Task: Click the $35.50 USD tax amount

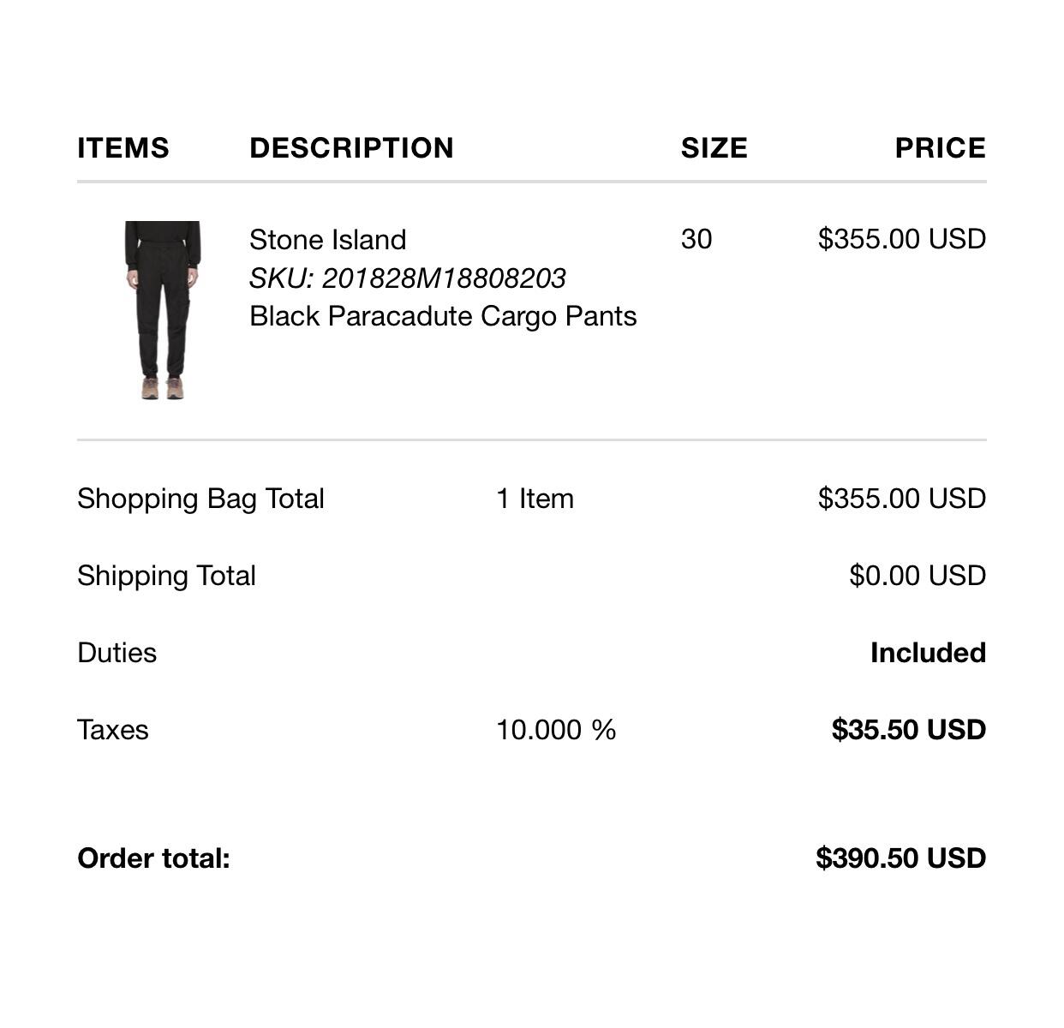Action: [x=908, y=730]
